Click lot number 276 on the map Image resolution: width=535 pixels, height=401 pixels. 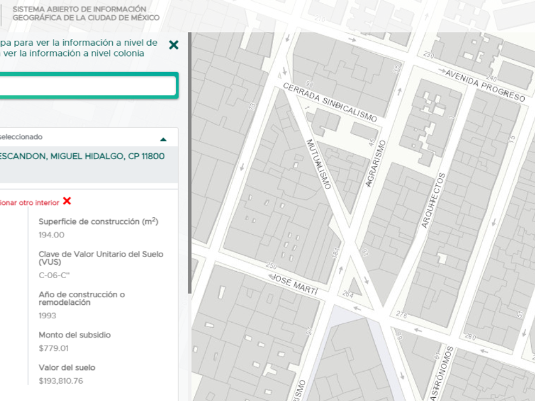[401, 314]
